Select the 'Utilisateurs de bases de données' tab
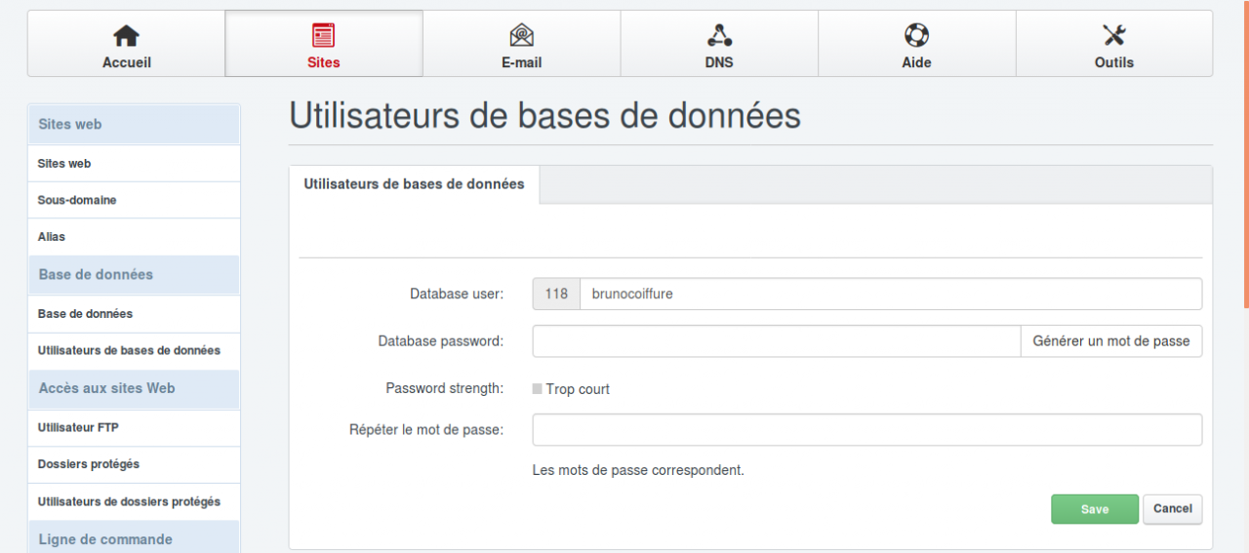1249x553 pixels. click(414, 184)
